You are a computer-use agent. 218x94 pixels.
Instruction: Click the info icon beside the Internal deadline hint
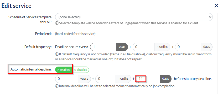[x=56, y=86]
